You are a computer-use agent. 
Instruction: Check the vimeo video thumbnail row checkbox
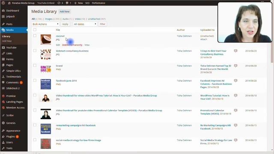coord(35,95)
